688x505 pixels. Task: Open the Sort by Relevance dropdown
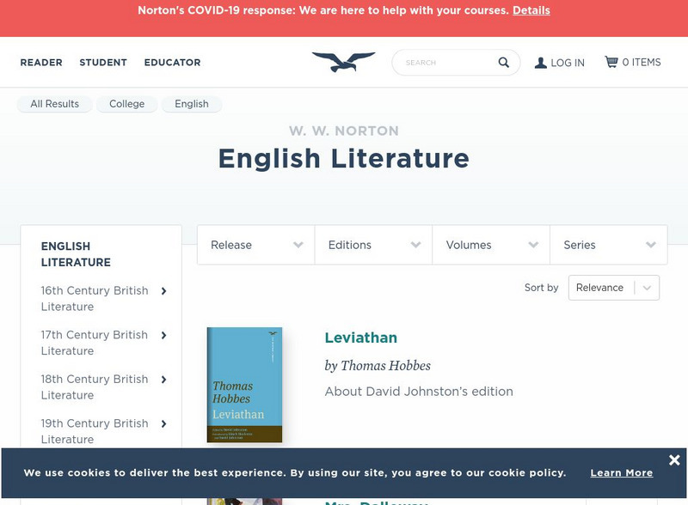(x=613, y=288)
